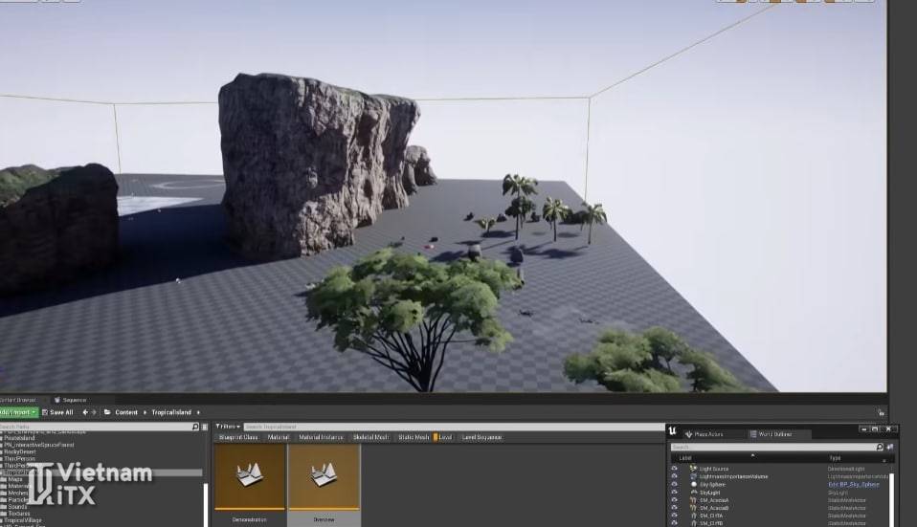Screen dimensions: 917x527
Task: Enable the Blueprint Class filter
Action: [x=238, y=437]
